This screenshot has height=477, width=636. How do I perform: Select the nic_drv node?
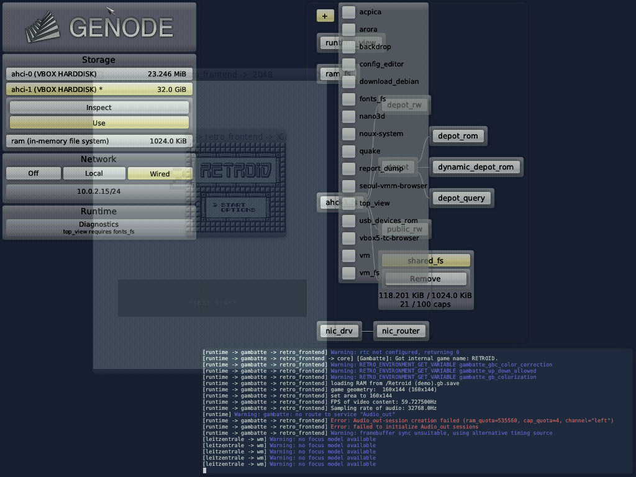click(x=338, y=331)
